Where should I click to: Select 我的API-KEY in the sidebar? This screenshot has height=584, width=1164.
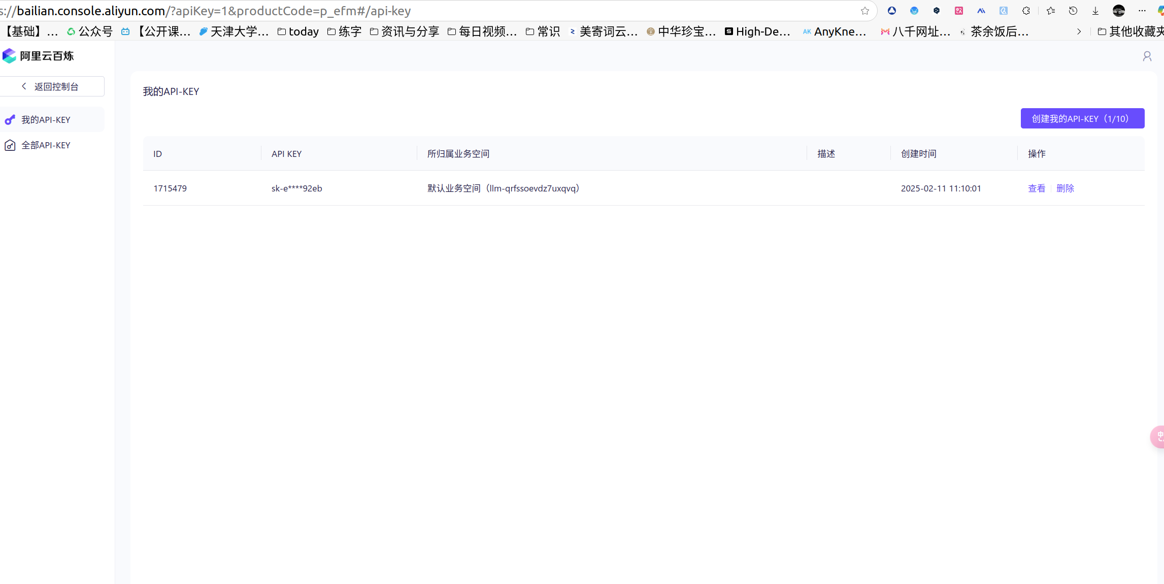click(x=46, y=120)
